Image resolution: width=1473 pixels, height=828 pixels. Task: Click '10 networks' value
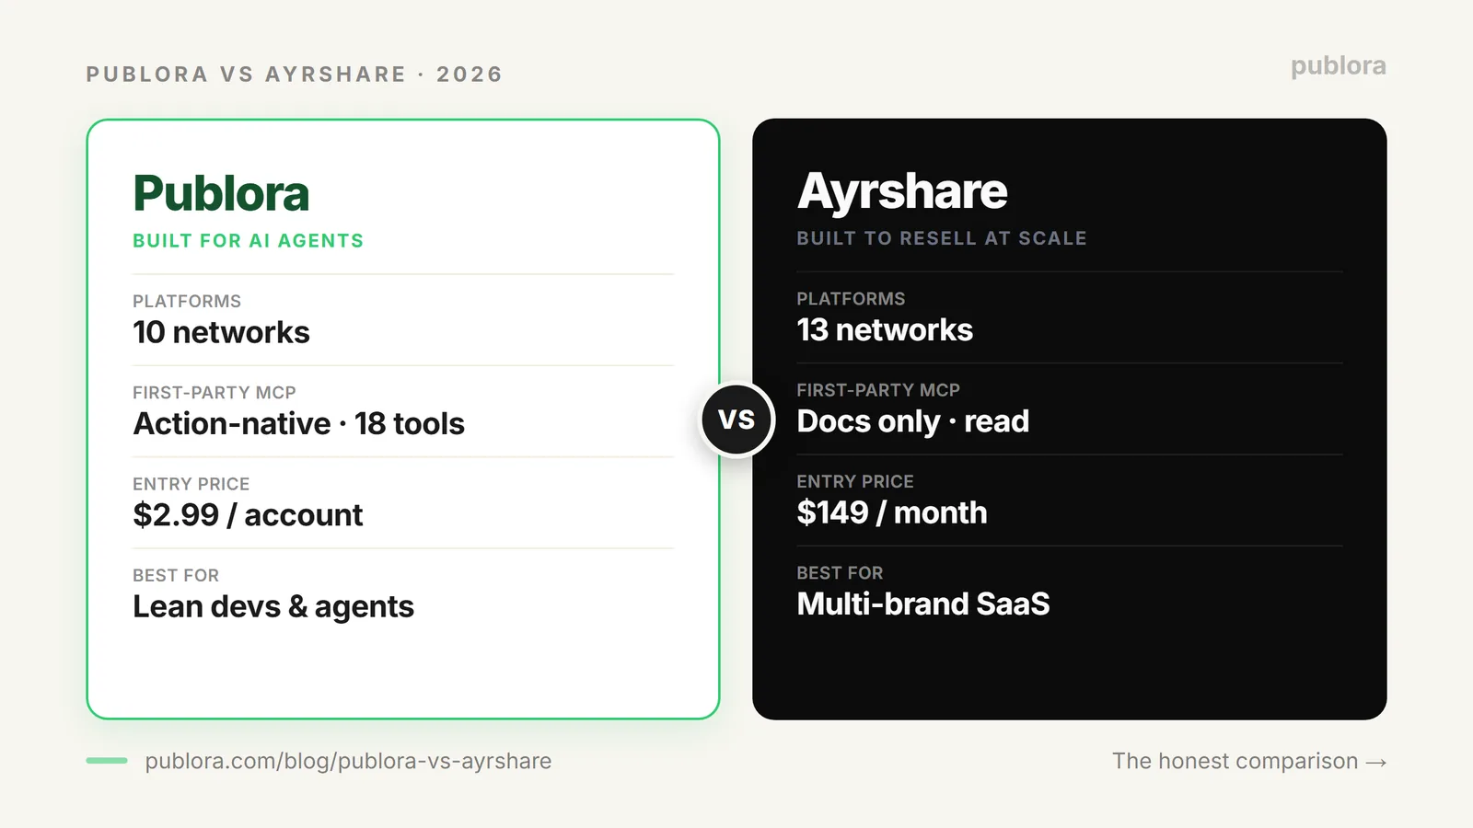point(221,332)
